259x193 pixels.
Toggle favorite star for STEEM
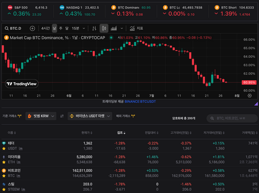point(4,189)
